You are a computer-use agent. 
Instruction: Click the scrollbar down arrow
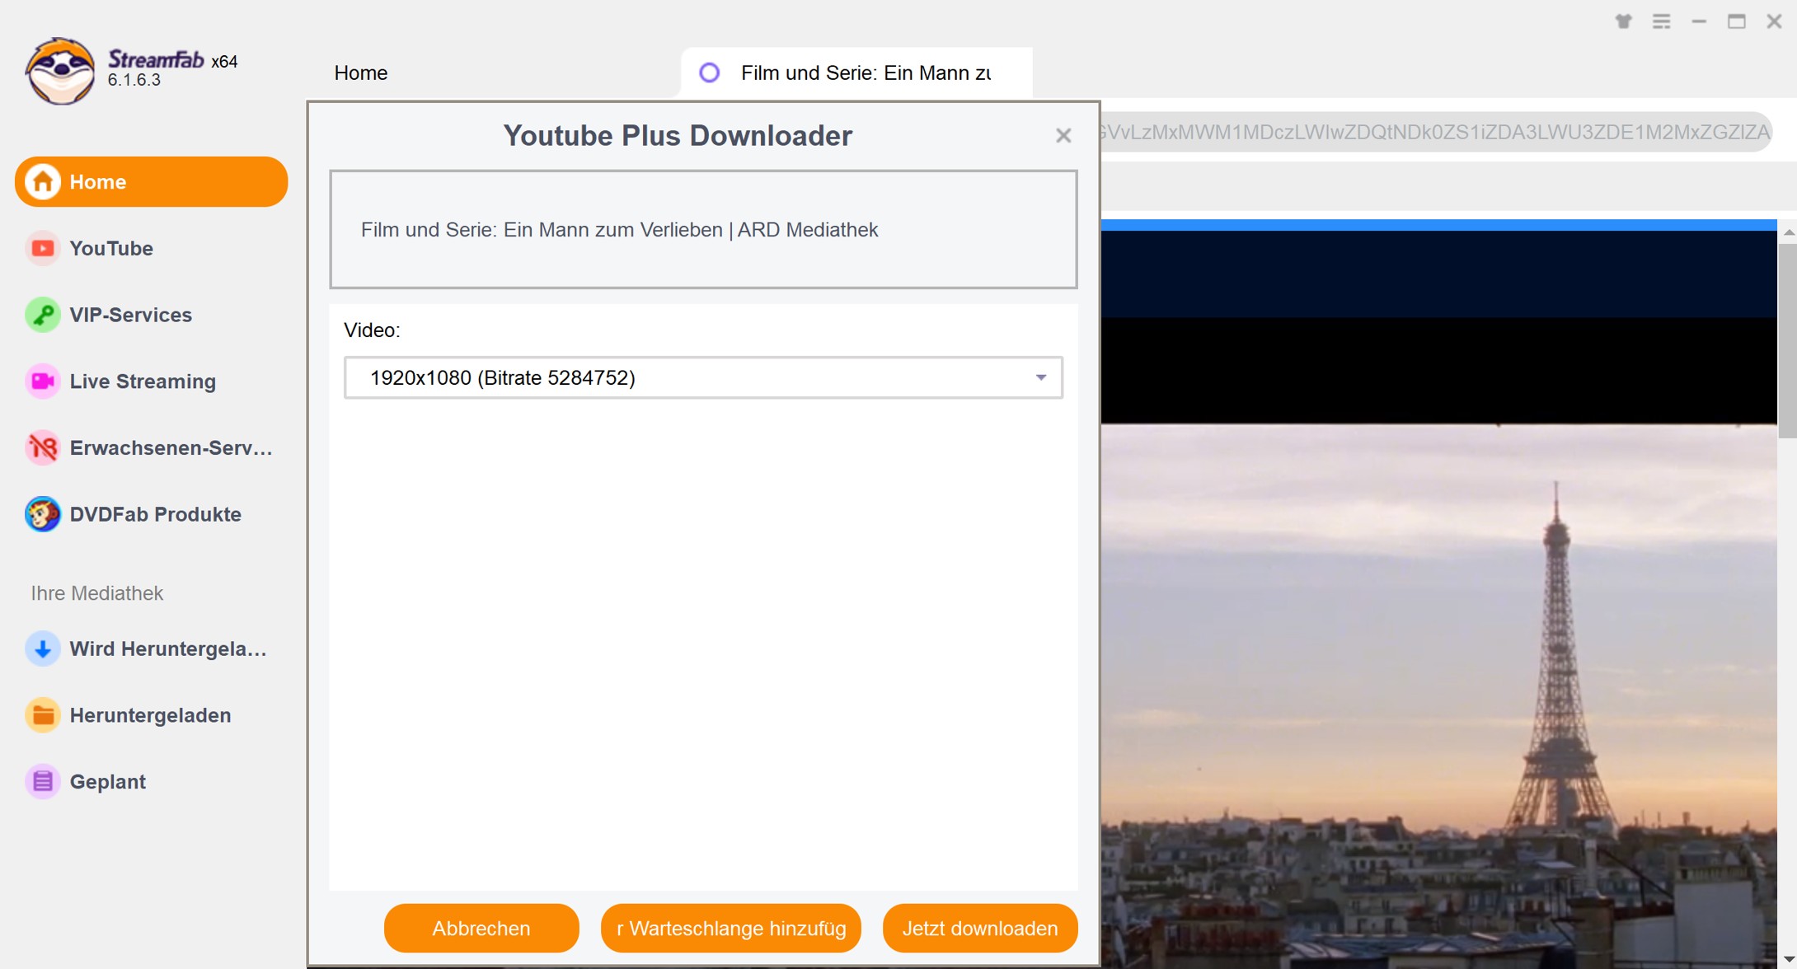tap(1787, 960)
